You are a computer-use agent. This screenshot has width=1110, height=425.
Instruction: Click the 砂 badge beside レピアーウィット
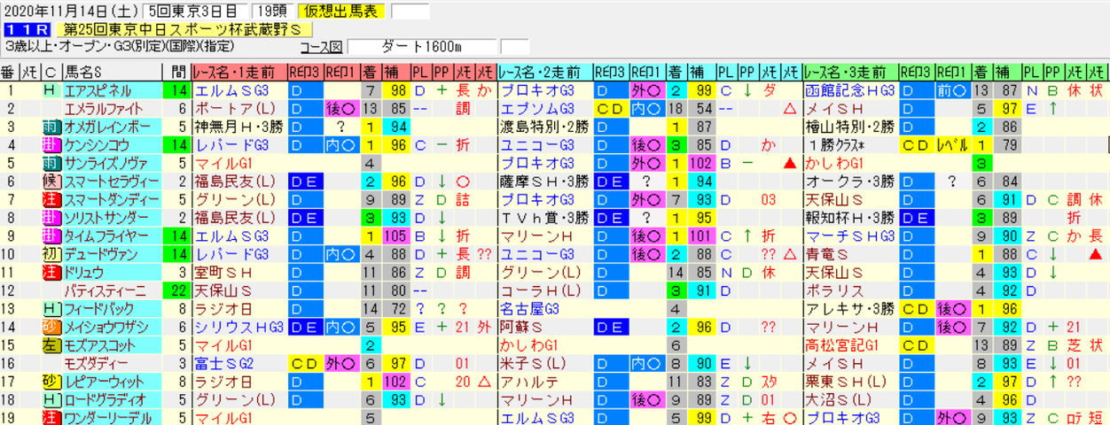pos(51,381)
